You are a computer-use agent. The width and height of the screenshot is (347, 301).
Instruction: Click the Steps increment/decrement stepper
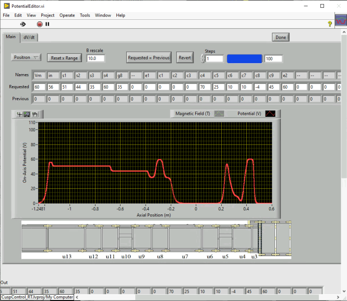point(202,58)
